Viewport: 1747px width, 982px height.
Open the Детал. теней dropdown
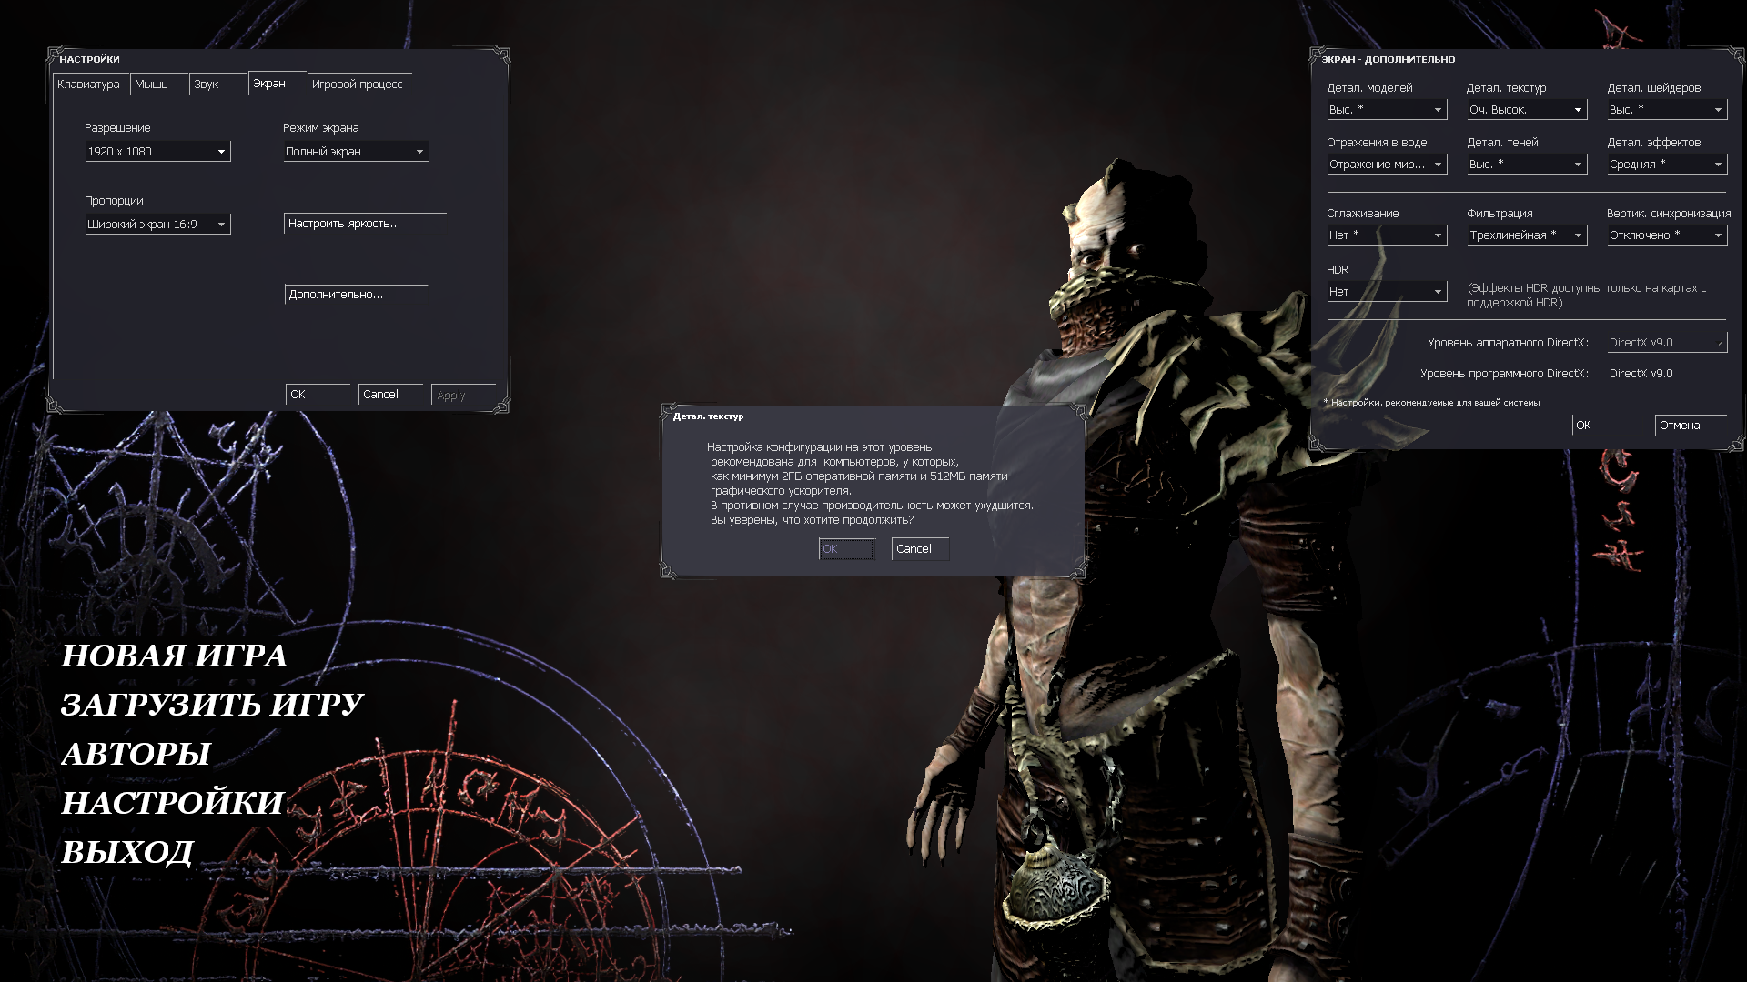coord(1527,165)
